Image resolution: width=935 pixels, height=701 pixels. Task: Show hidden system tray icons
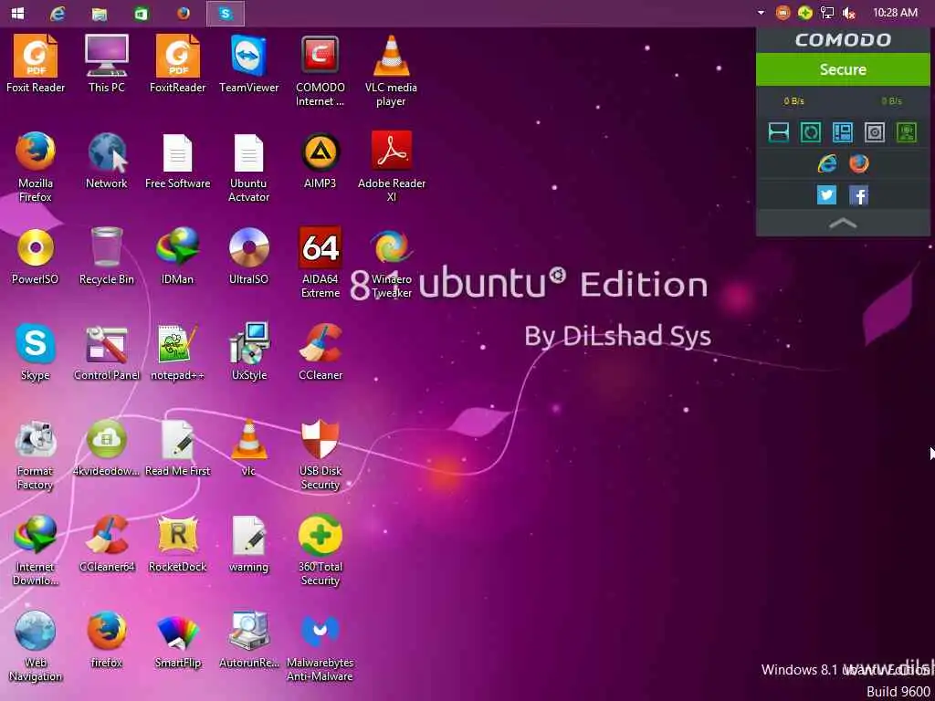[761, 13]
